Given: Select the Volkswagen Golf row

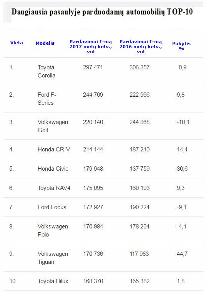Looking at the screenshot, I should pos(103,126).
